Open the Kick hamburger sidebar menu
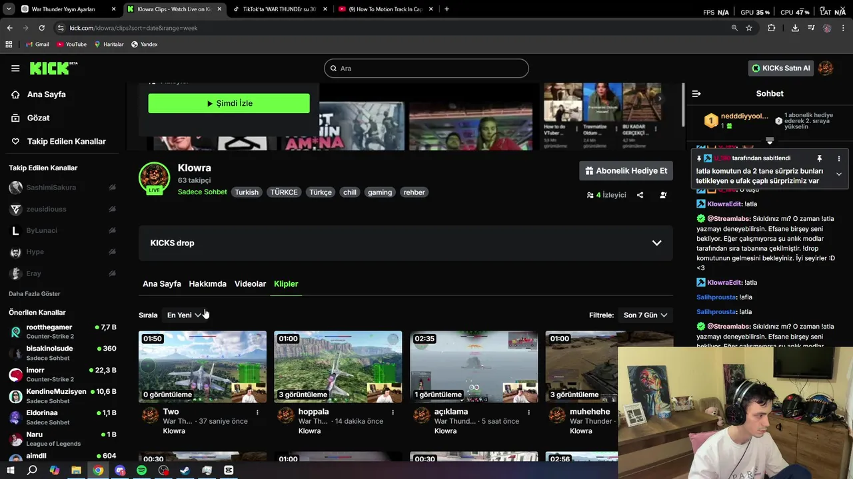853x479 pixels. (x=15, y=68)
